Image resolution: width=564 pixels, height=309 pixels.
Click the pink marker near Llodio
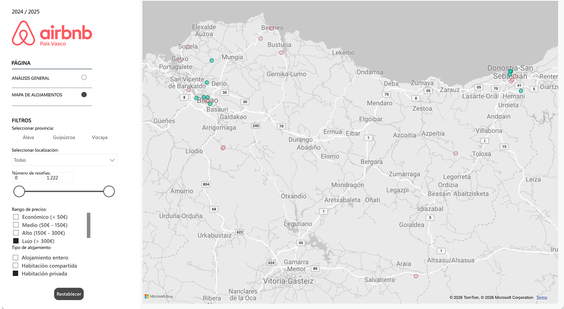[223, 147]
